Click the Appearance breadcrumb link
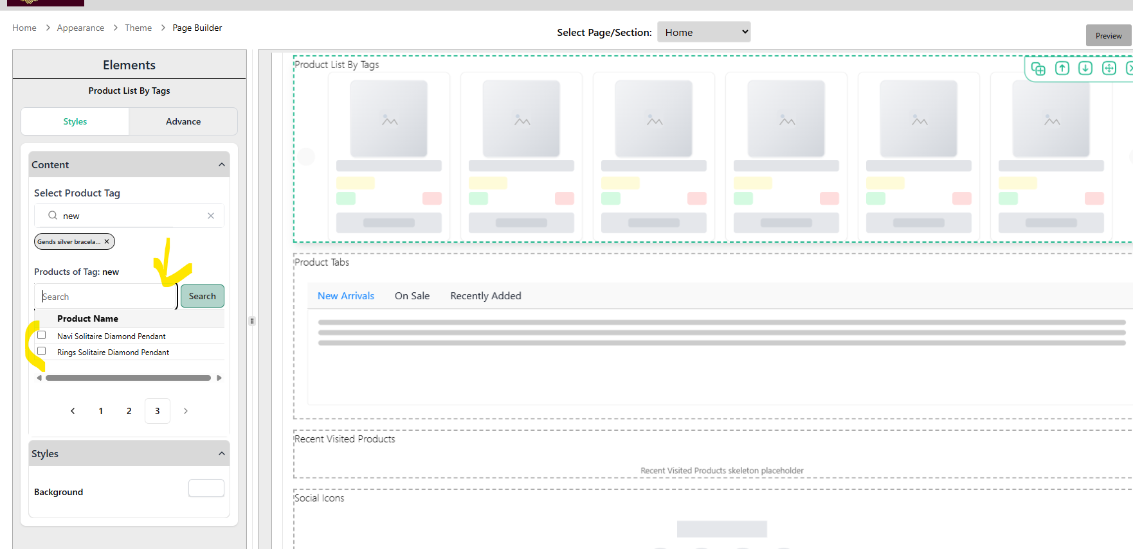The width and height of the screenshot is (1133, 549). coord(80,28)
